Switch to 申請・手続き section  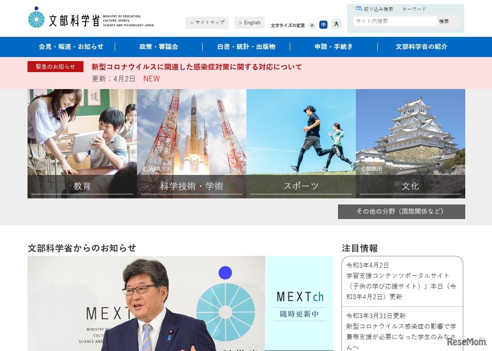333,47
